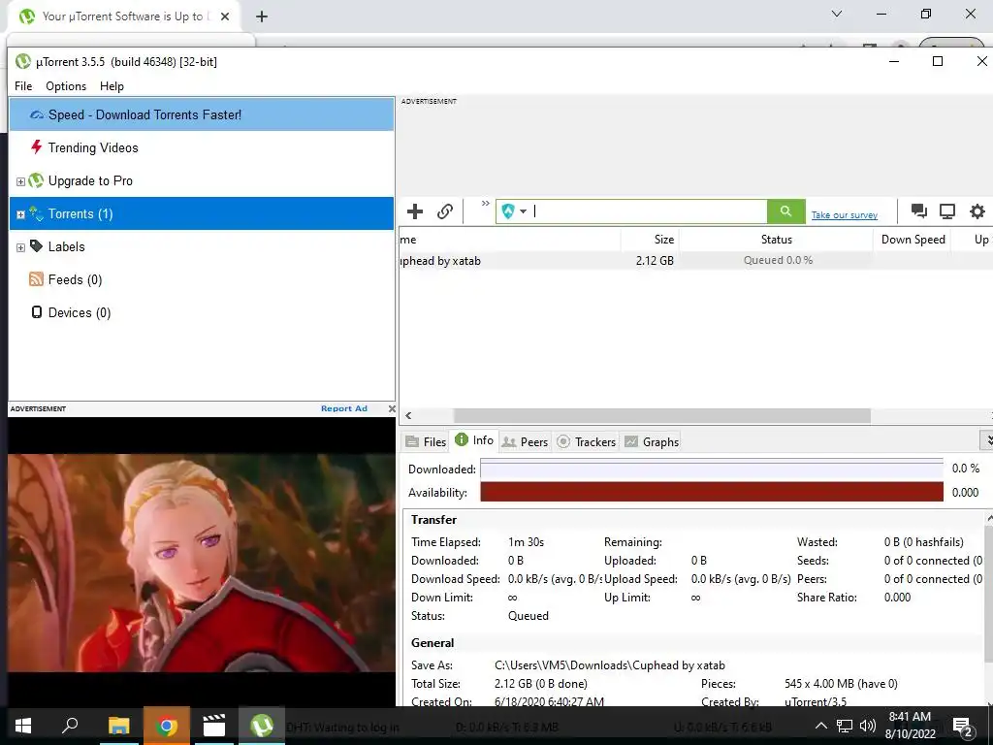Click the chat bubbles toolbar icon
Image resolution: width=993 pixels, height=745 pixels.
918,211
